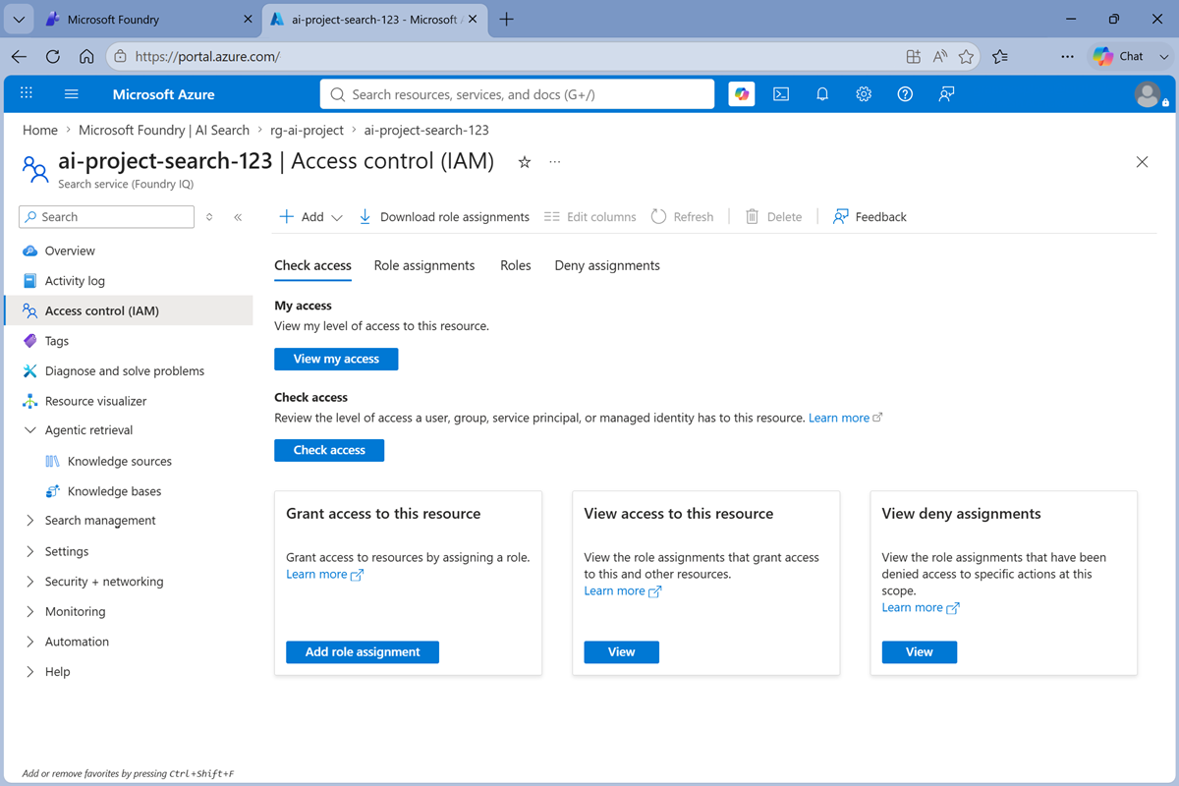Open Learn more in Grant access card
The height and width of the screenshot is (786, 1179).
coord(324,574)
